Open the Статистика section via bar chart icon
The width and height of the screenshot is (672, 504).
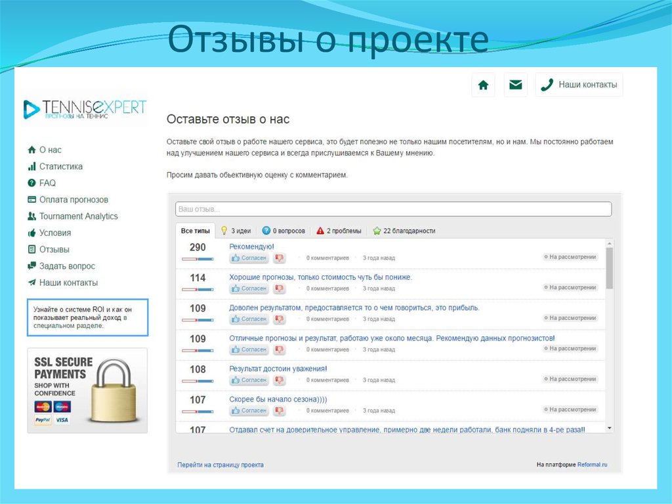pyautogui.click(x=31, y=166)
